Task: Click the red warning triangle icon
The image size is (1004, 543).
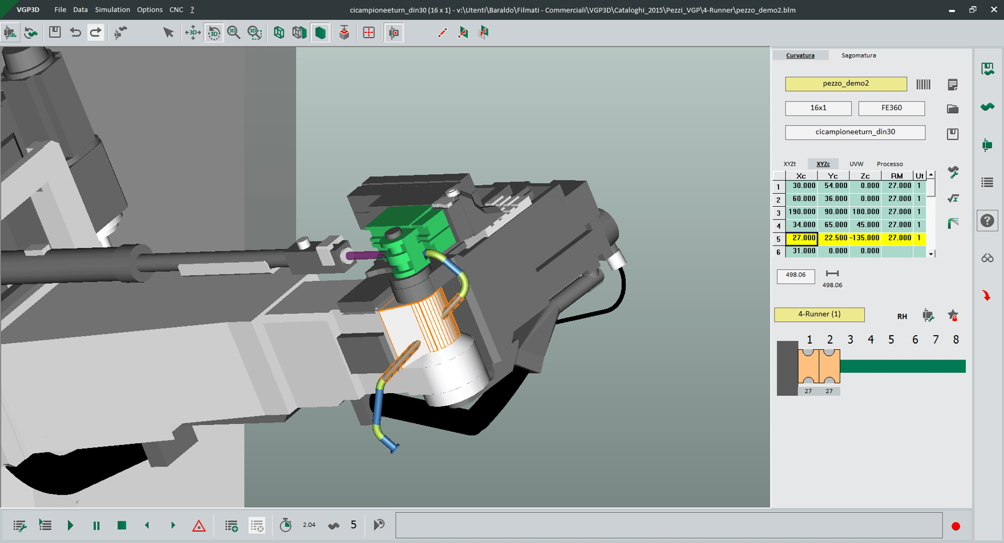Action: click(199, 525)
